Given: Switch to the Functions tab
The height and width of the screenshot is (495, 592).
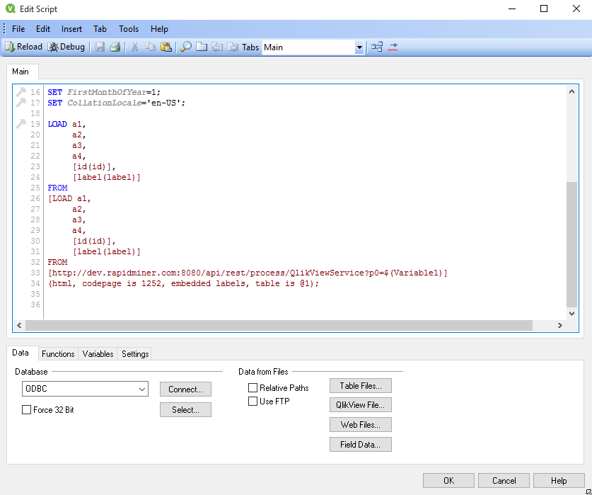Looking at the screenshot, I should (58, 354).
